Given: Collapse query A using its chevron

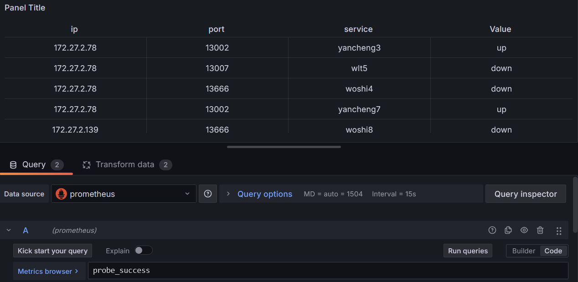Looking at the screenshot, I should pyautogui.click(x=8, y=231).
